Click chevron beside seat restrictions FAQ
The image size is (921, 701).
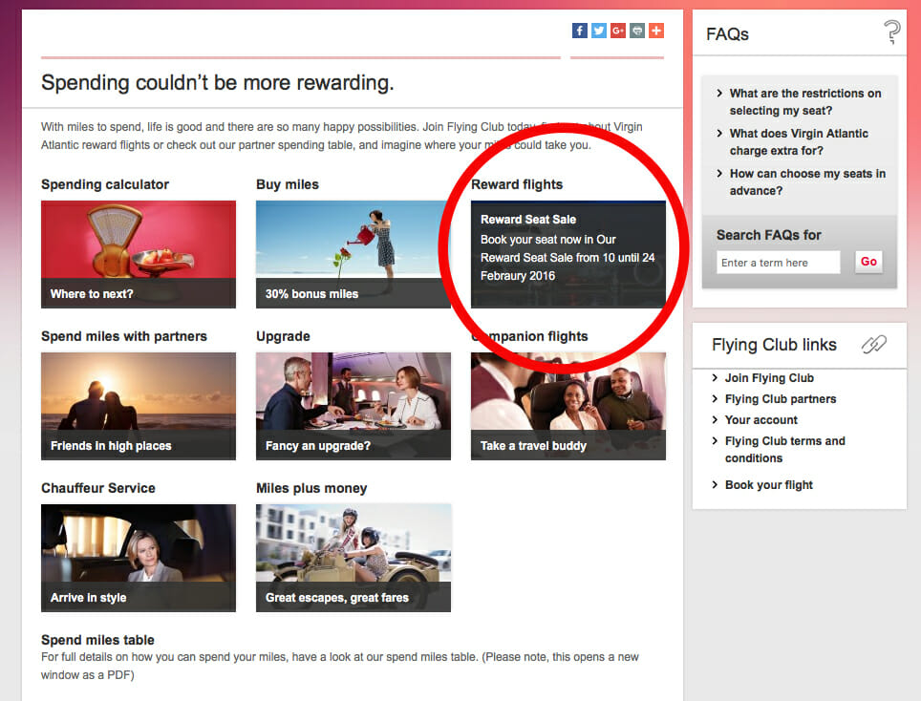719,93
